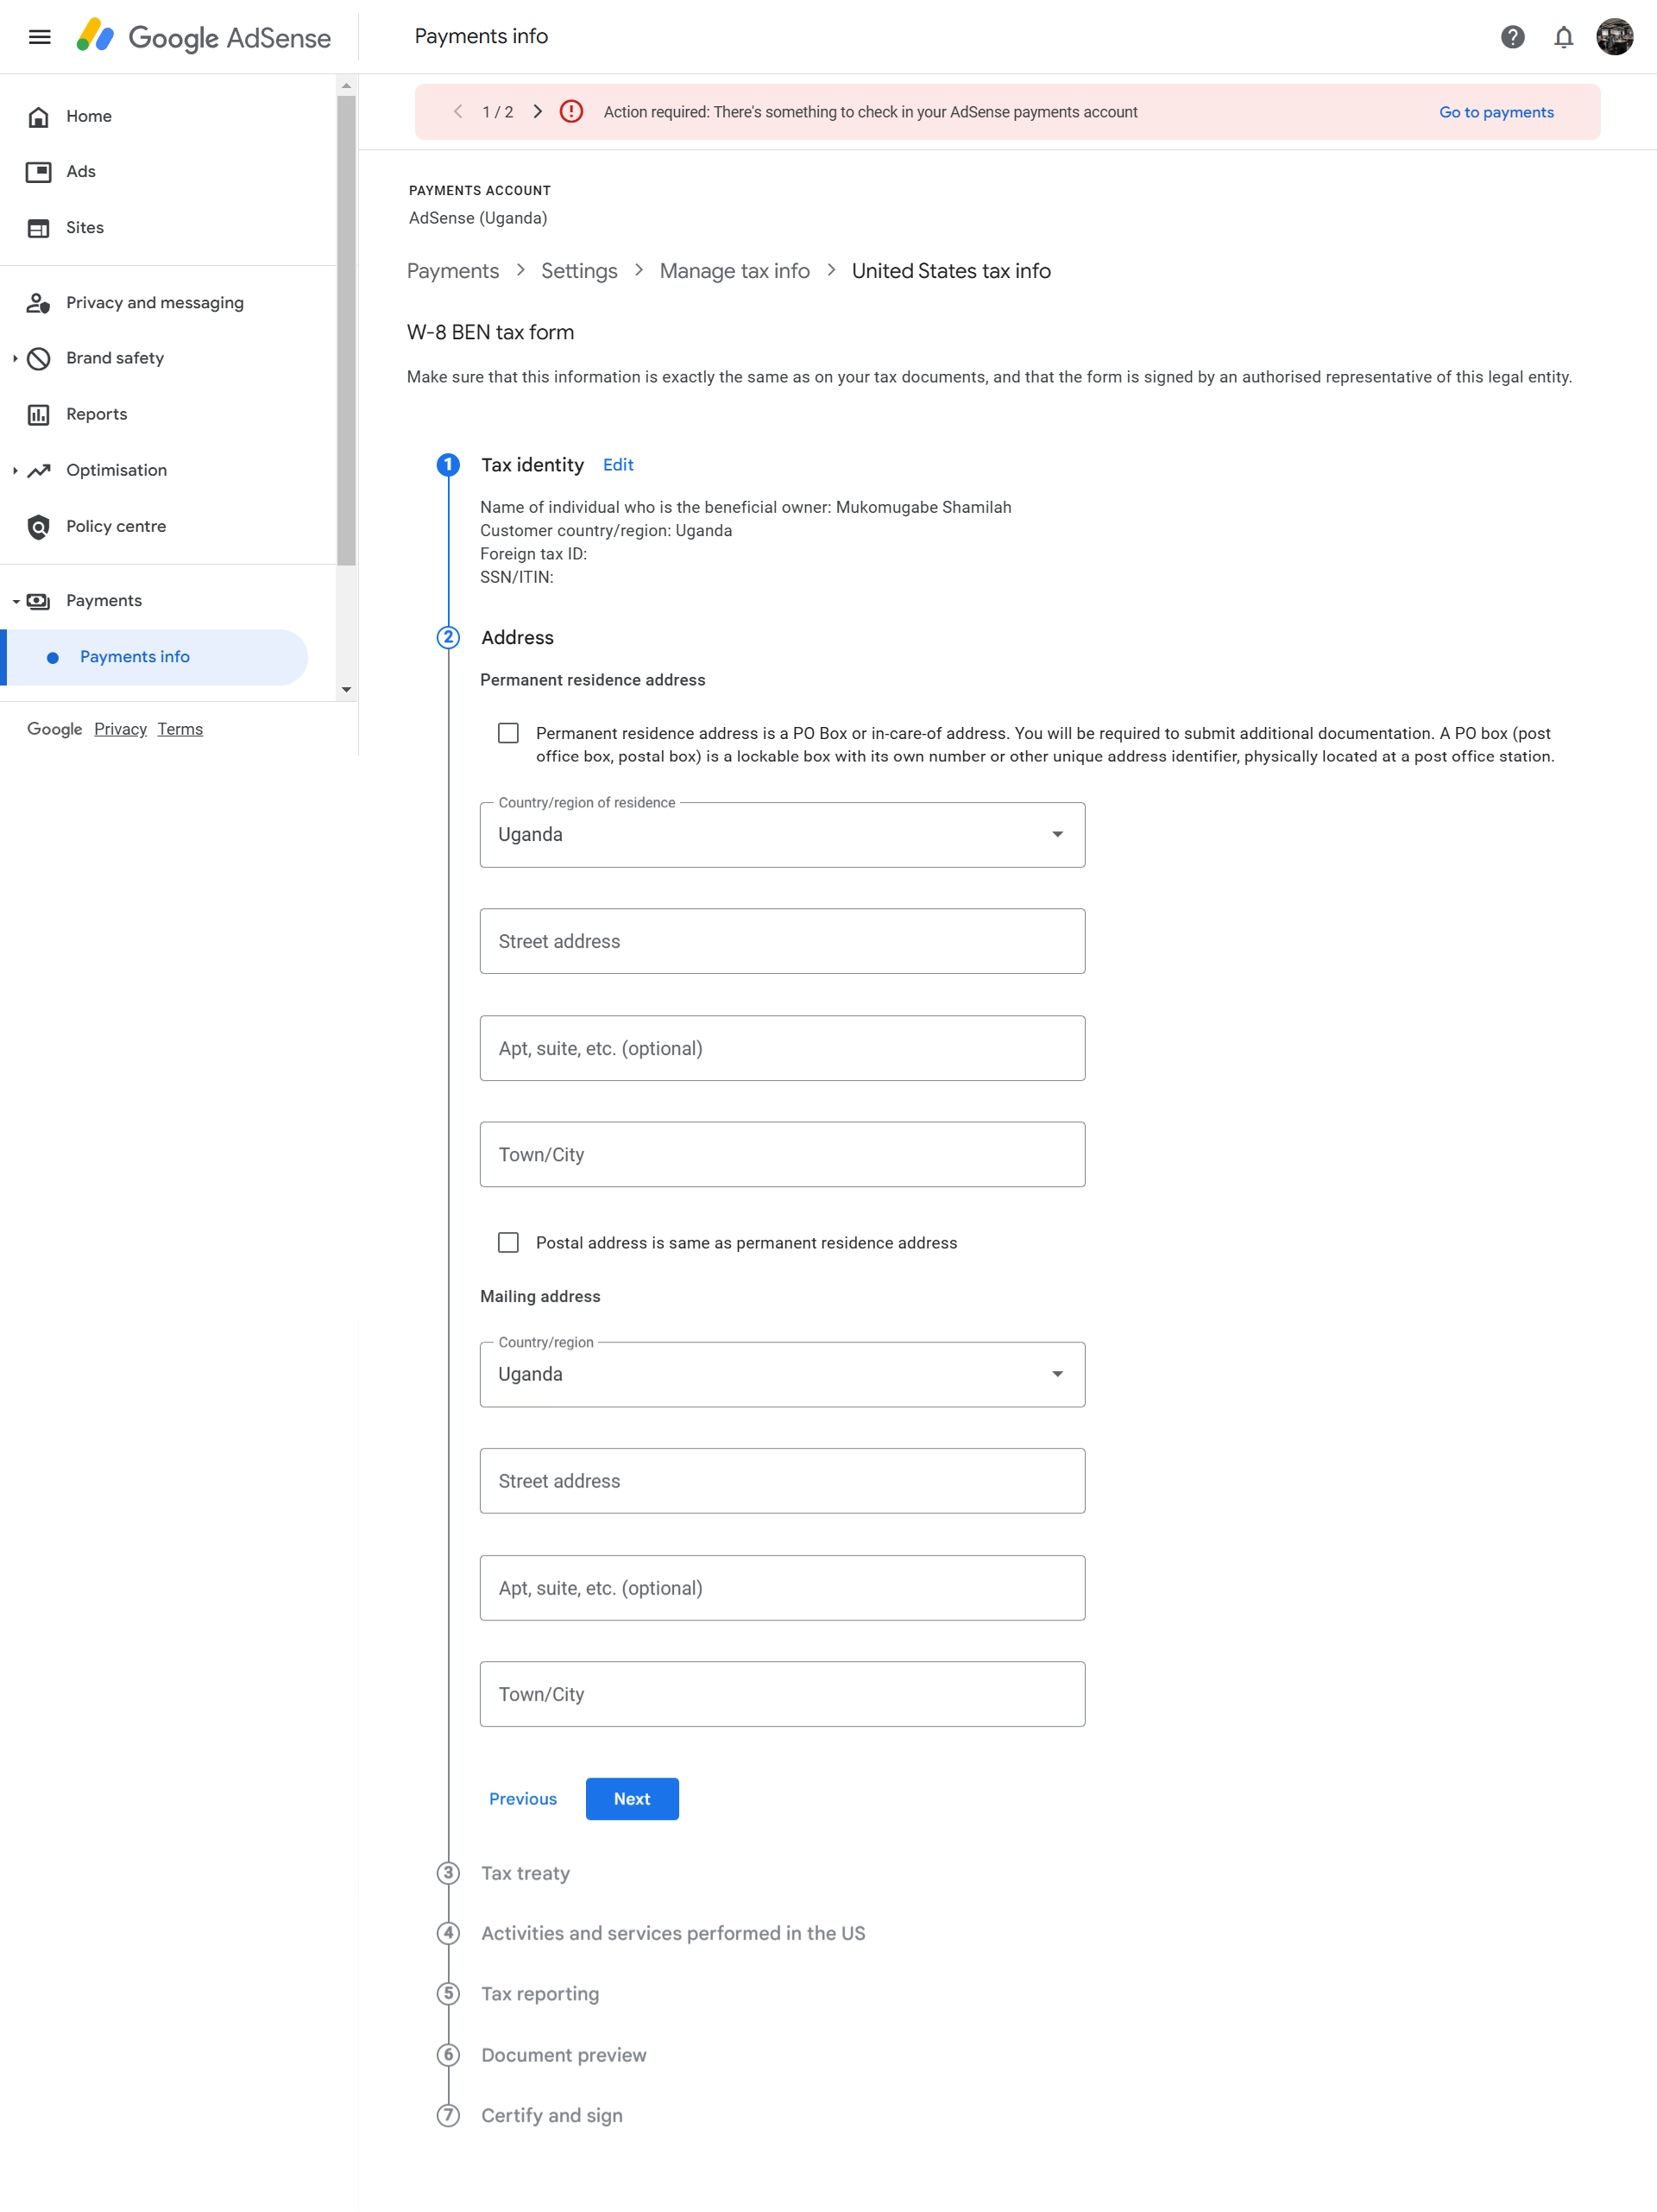Focus mailing Apt, suite field

click(x=783, y=1588)
